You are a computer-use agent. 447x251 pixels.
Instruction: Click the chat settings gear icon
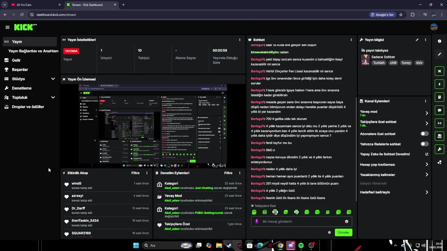point(329,233)
